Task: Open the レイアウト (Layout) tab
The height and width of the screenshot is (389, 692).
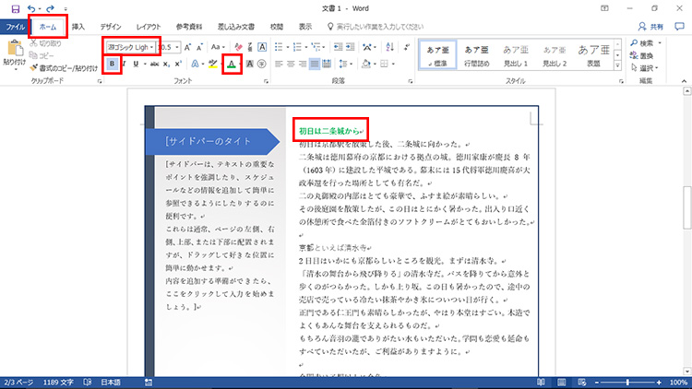Action: point(149,27)
